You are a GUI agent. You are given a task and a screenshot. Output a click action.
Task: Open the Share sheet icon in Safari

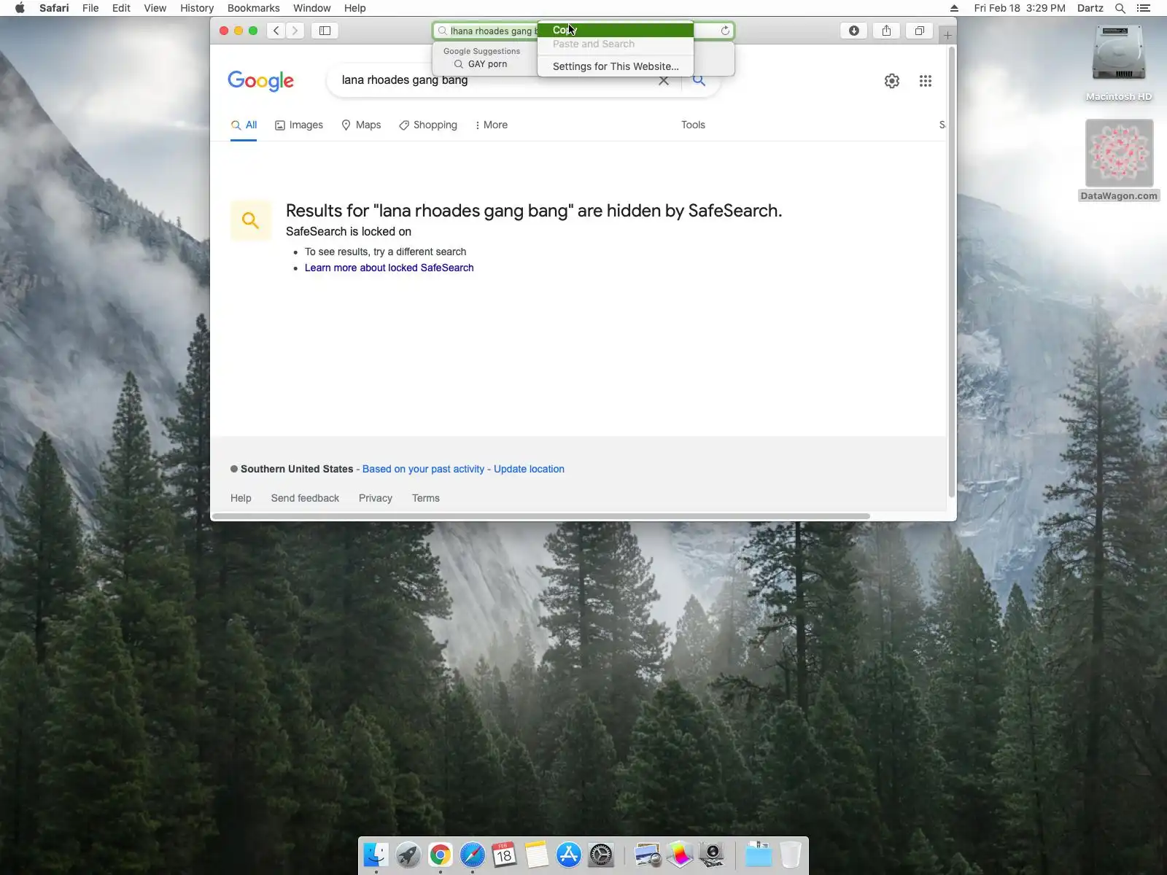[x=886, y=31]
